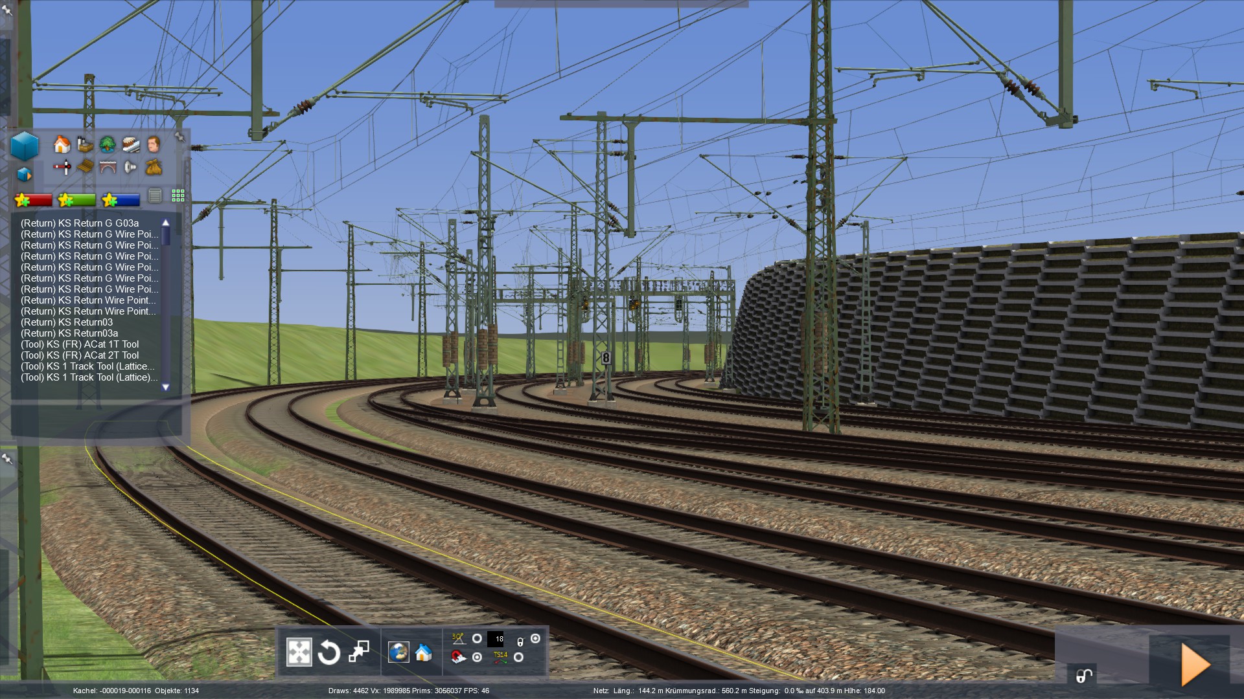Click the "Steigung: 0.0 ‰" status text
The height and width of the screenshot is (699, 1244).
click(776, 691)
